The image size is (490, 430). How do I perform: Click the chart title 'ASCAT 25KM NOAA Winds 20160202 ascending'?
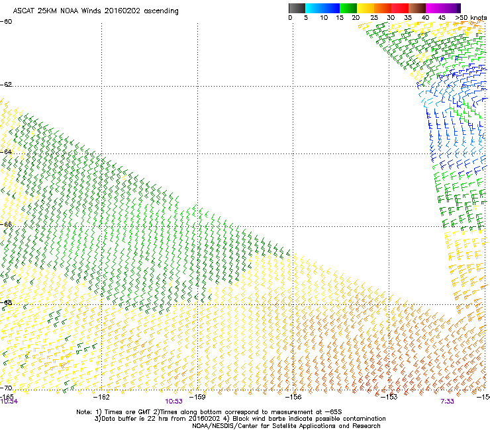pos(95,11)
